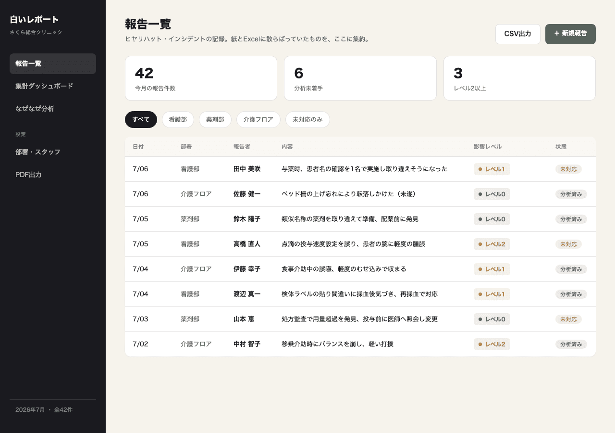Open the report about 処方監査で用量超過
The image size is (615, 433).
[359, 319]
